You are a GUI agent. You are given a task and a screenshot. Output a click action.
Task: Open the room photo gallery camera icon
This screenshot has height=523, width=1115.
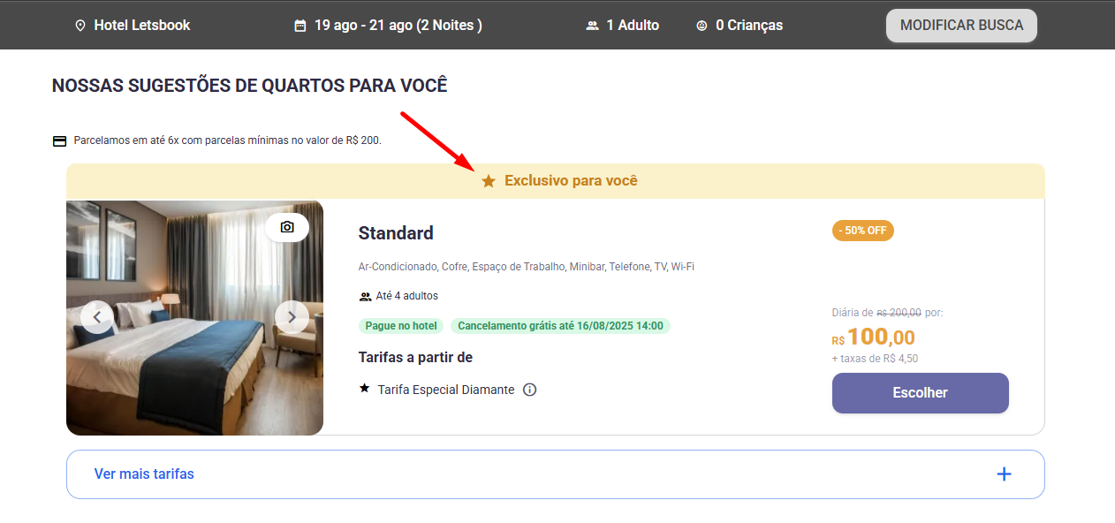pyautogui.click(x=287, y=227)
